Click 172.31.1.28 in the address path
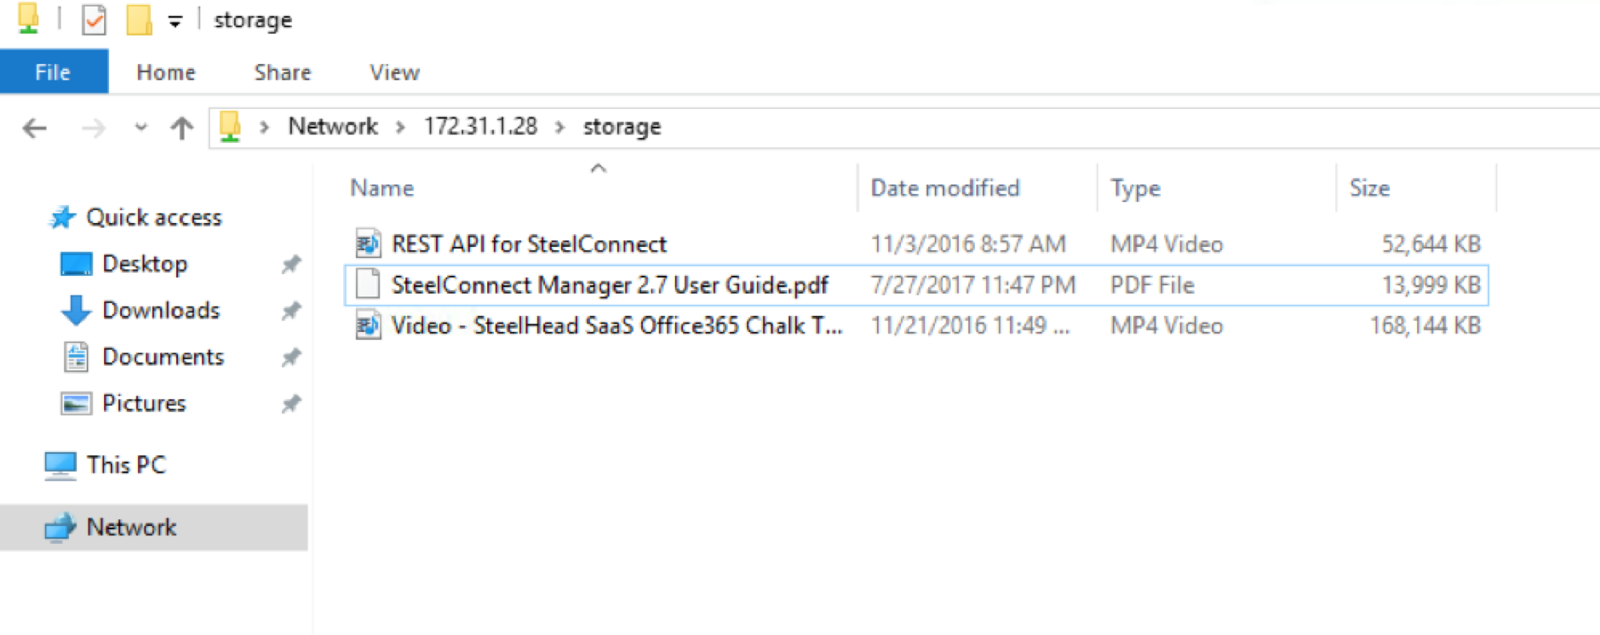Screen dimensions: 1600x635 pyautogui.click(x=480, y=127)
